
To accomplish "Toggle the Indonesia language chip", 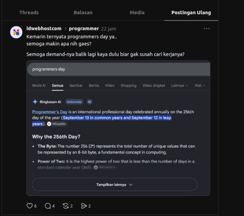I will click(74, 102).
